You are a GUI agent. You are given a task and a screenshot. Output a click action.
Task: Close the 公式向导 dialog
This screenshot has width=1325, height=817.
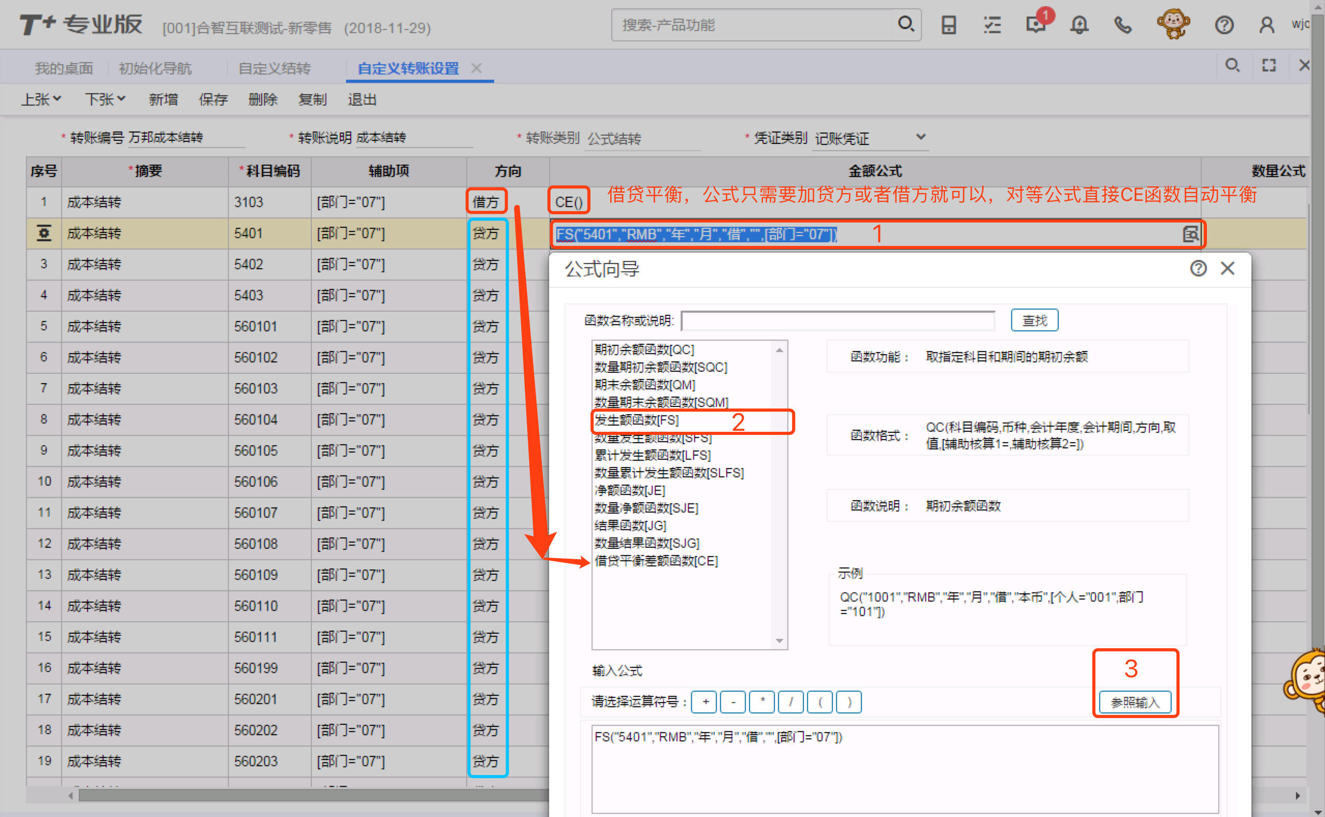pyautogui.click(x=1228, y=268)
